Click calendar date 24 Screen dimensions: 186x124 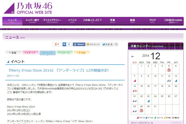point(155,96)
